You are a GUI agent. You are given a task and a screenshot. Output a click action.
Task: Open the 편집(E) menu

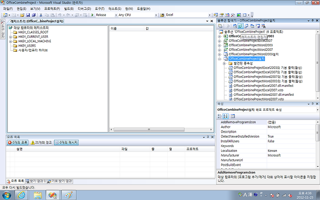(21, 8)
